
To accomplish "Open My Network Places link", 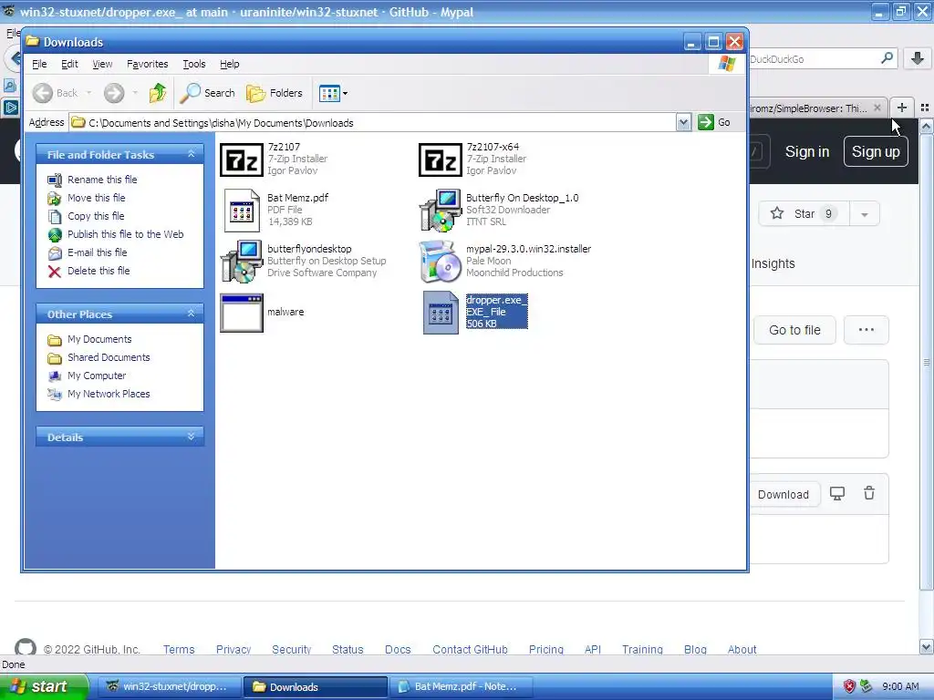I will 109,394.
